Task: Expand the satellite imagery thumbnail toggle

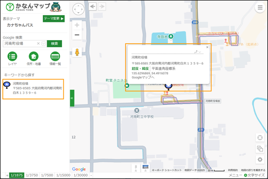Action: [x=146, y=168]
